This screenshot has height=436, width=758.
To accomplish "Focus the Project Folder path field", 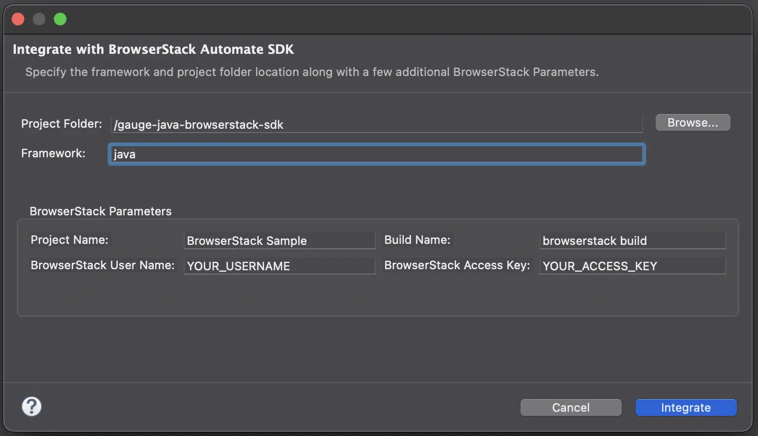I will 376,125.
